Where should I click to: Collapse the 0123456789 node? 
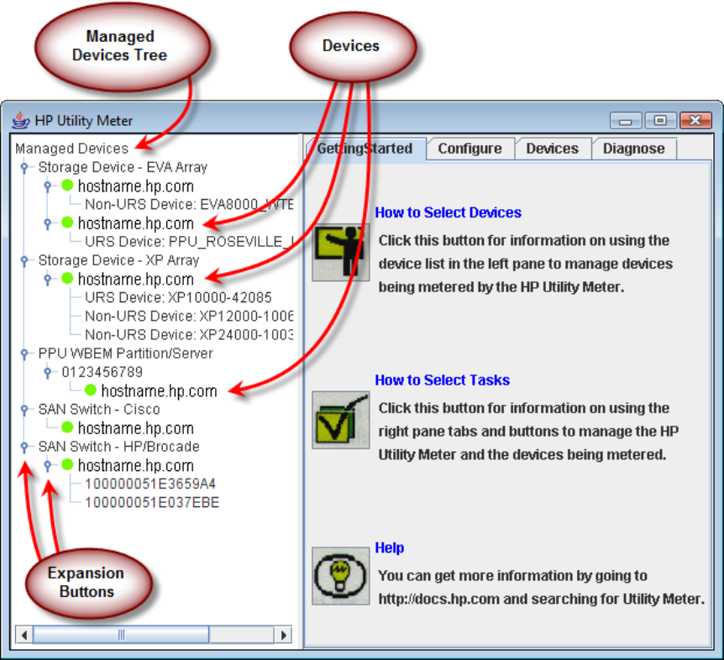(48, 372)
